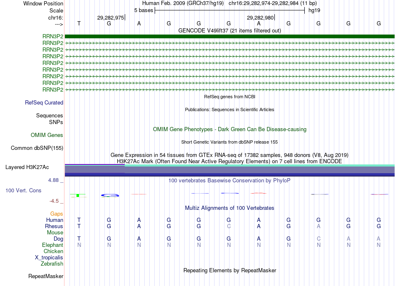This screenshot has height=286, width=395.
Task: Select the Mouse species row label
Action: [x=55, y=233]
